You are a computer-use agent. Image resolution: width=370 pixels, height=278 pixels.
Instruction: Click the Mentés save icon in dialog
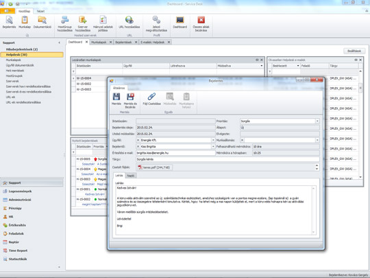[116, 97]
